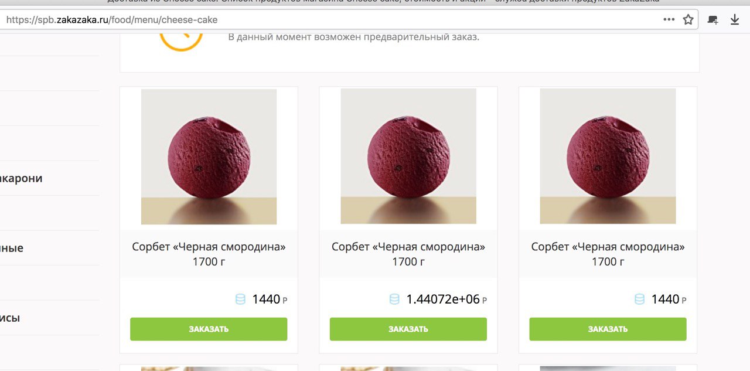Click ЗАКАЗАТЬ in the third product card

(608, 329)
